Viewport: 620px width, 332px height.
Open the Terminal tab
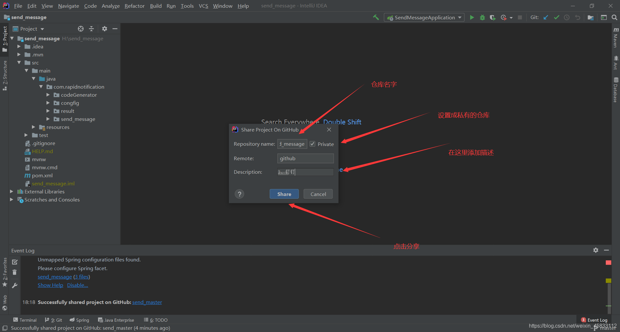tap(25, 320)
